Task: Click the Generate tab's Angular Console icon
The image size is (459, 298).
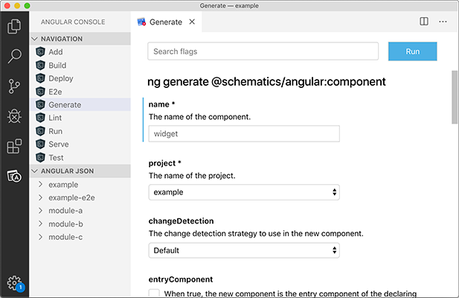Action: click(x=141, y=22)
